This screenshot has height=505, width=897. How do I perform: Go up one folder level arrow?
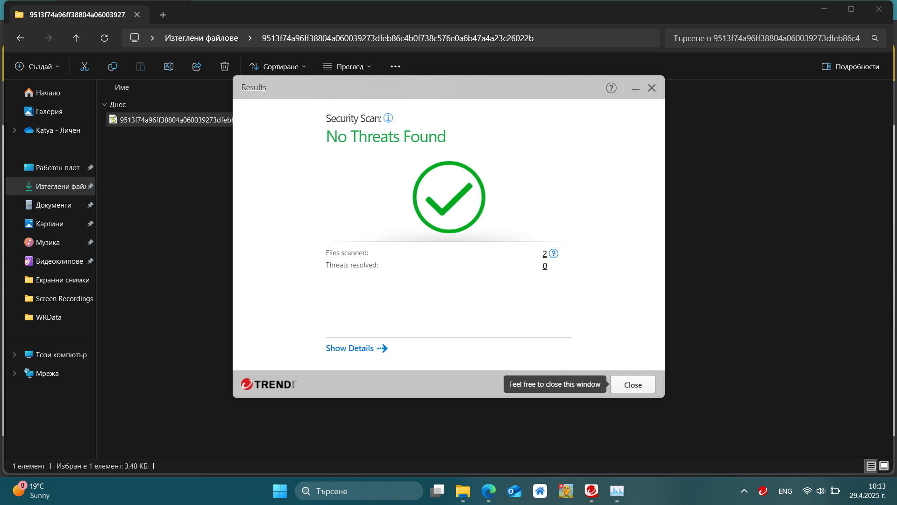click(76, 38)
